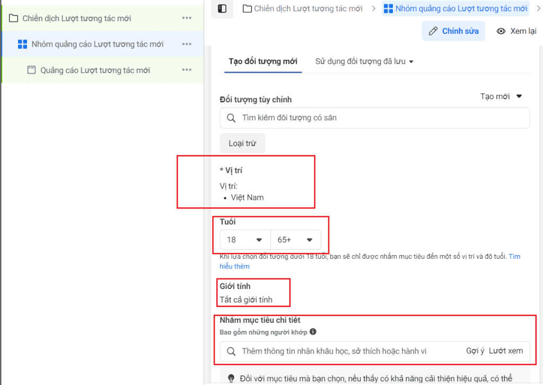The height and width of the screenshot is (385, 543).
Task: Click folder icon in breadcrumb
Action: click(247, 8)
